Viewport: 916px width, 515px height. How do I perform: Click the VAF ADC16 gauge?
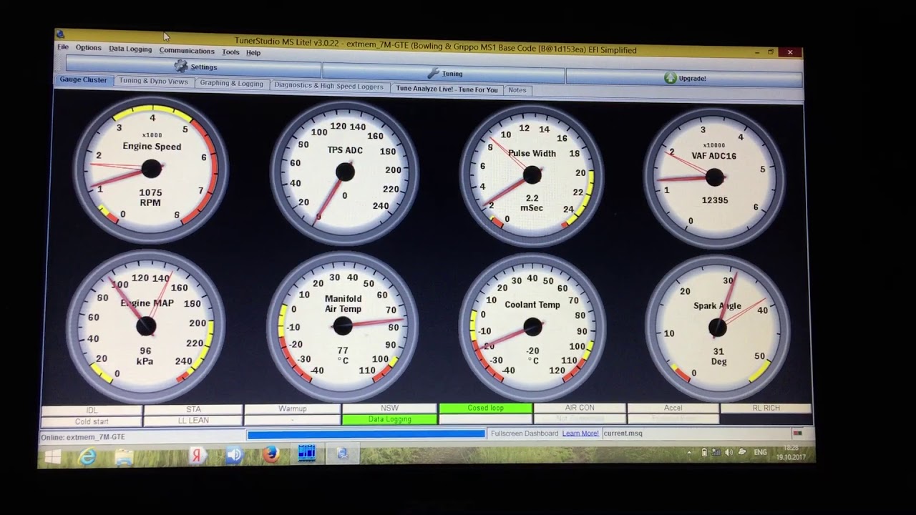713,177
